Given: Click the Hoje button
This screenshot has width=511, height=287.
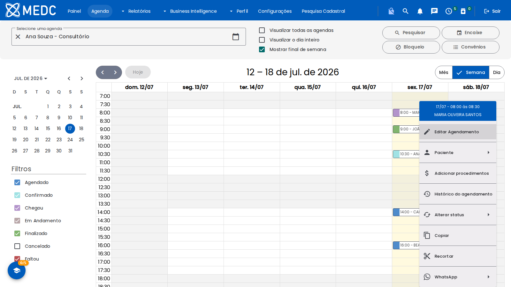Looking at the screenshot, I should [x=138, y=72].
